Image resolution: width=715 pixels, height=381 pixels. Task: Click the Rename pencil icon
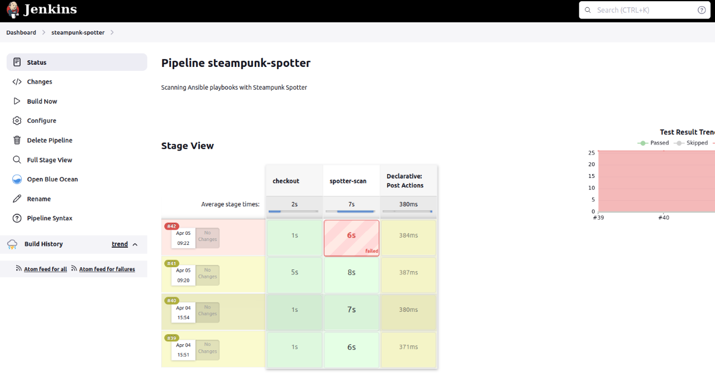[17, 199]
